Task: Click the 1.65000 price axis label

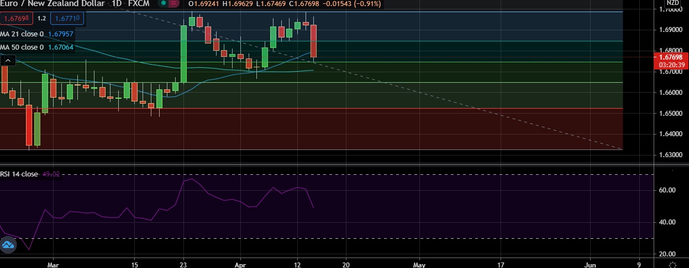Action: (x=671, y=114)
